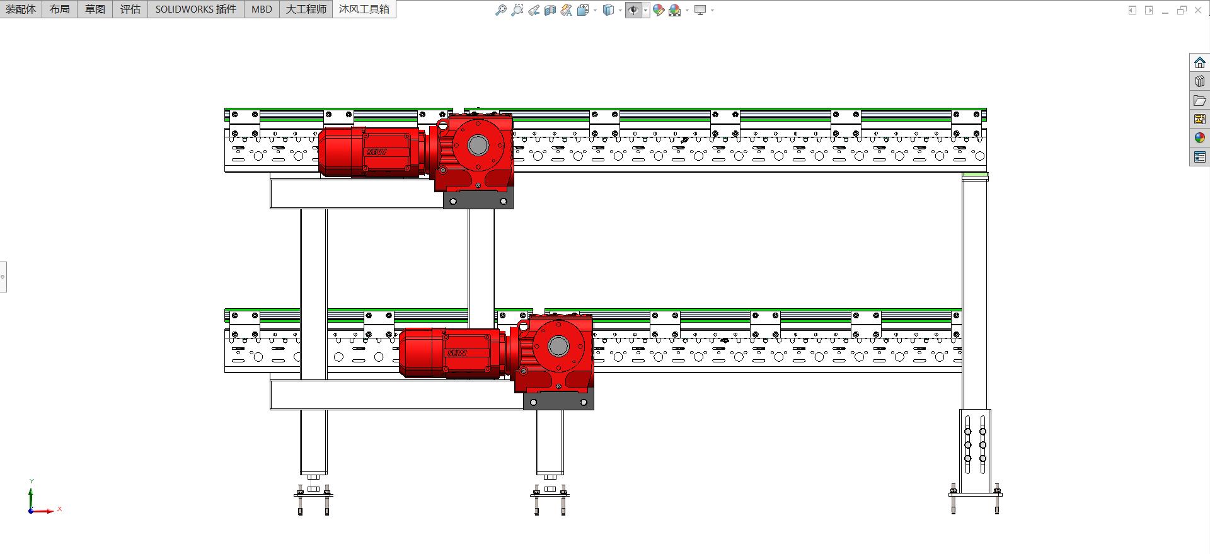Select the MBD tab
The height and width of the screenshot is (554, 1210).
coord(262,9)
